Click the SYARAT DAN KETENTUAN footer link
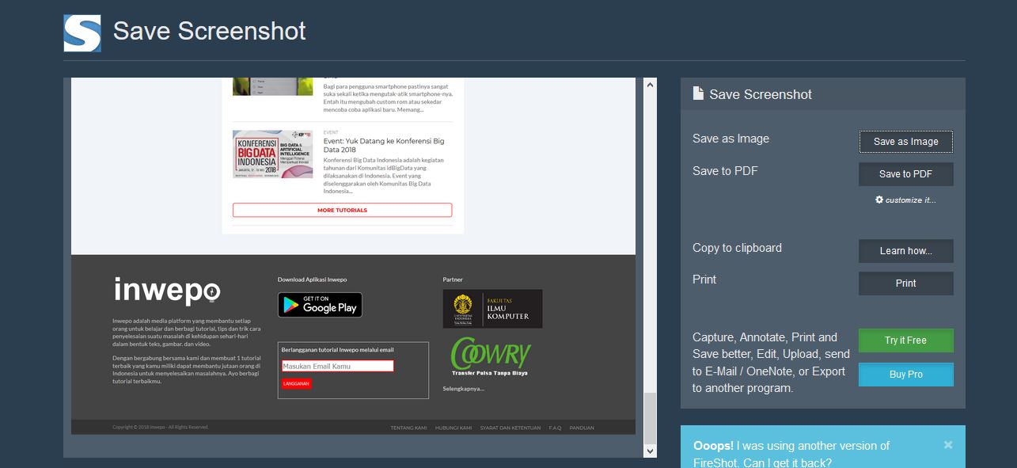 coord(510,428)
